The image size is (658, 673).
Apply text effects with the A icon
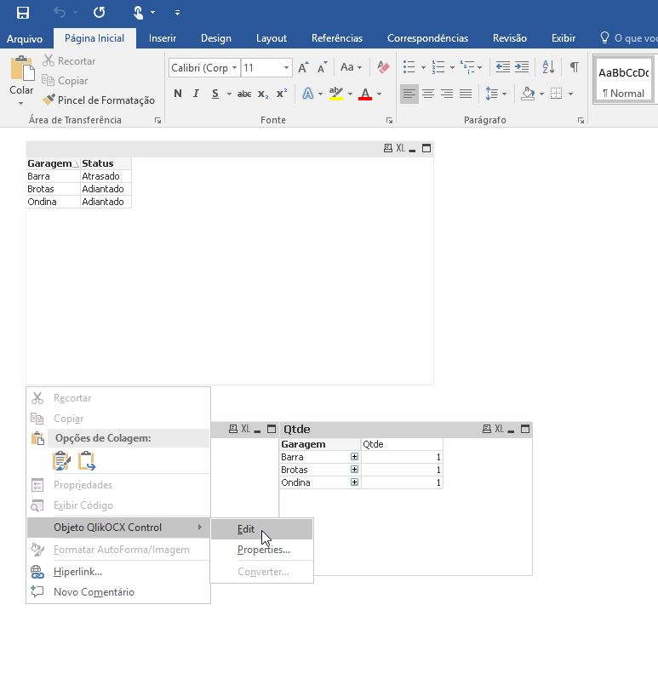click(307, 94)
